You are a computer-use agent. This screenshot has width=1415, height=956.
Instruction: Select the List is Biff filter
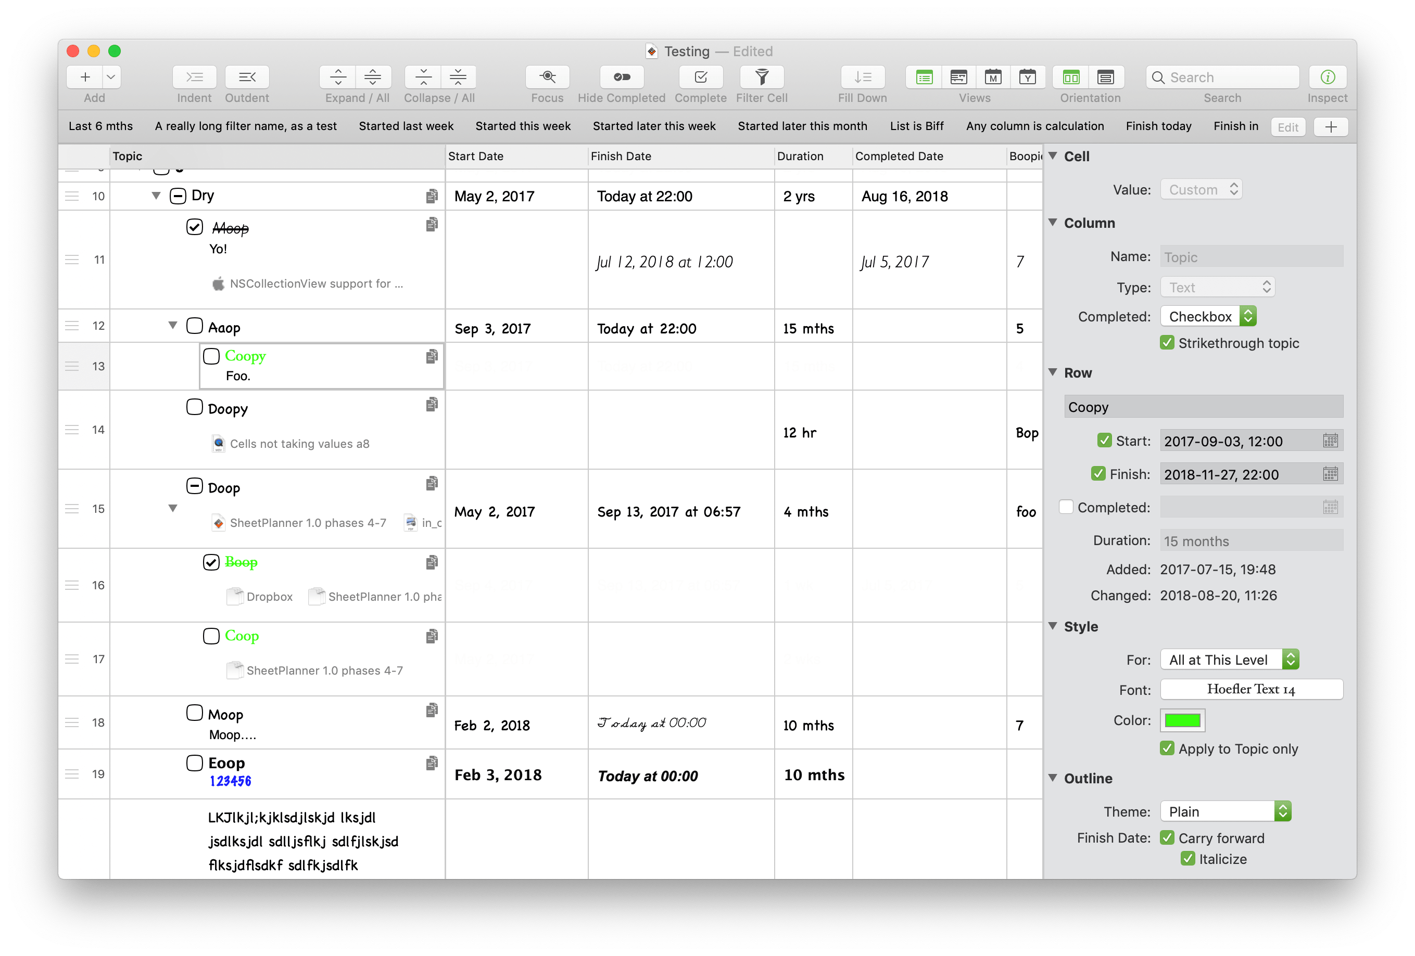point(916,126)
